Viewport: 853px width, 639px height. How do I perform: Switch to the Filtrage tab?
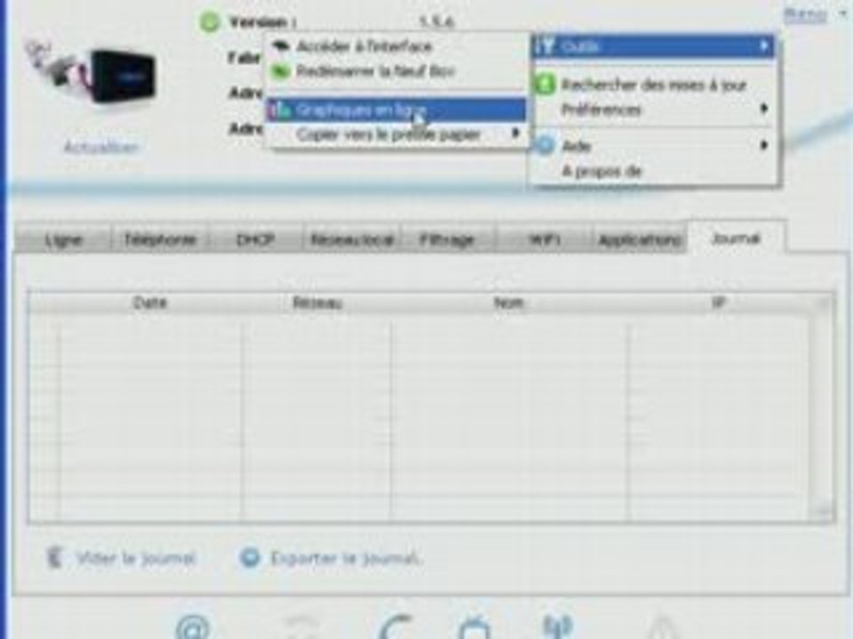coord(447,239)
